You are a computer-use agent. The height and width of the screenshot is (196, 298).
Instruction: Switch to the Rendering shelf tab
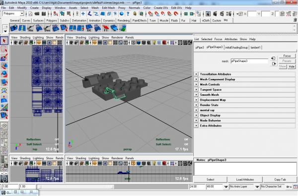[x=124, y=20]
